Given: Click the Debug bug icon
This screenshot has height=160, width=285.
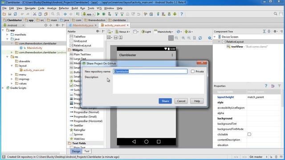Looking at the screenshot, I should pyautogui.click(x=104, y=14).
